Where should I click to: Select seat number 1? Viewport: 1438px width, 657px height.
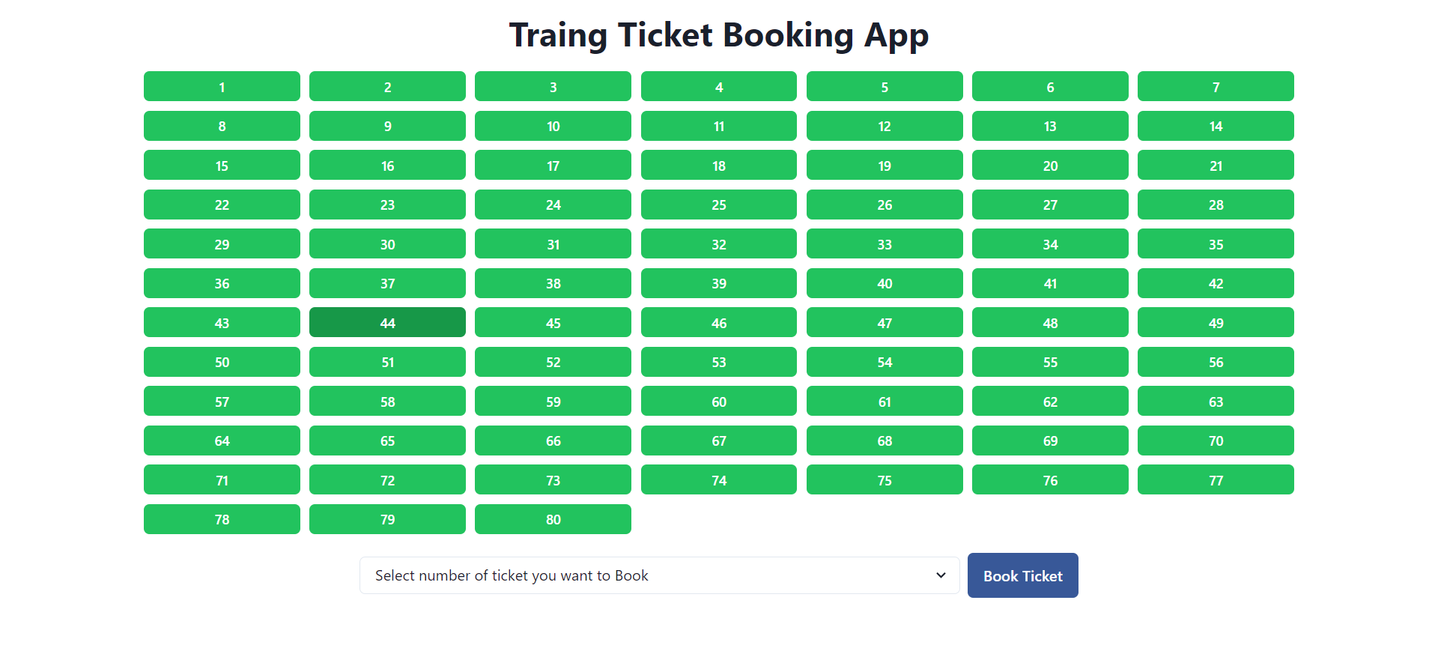[222, 87]
